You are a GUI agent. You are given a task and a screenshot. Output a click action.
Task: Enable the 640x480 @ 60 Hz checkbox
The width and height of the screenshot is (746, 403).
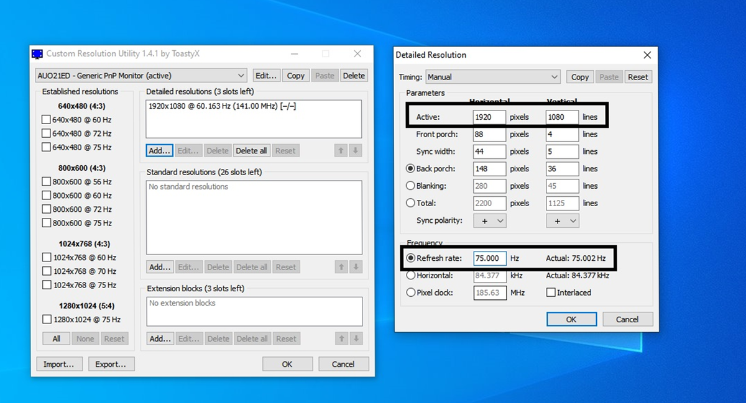click(46, 119)
